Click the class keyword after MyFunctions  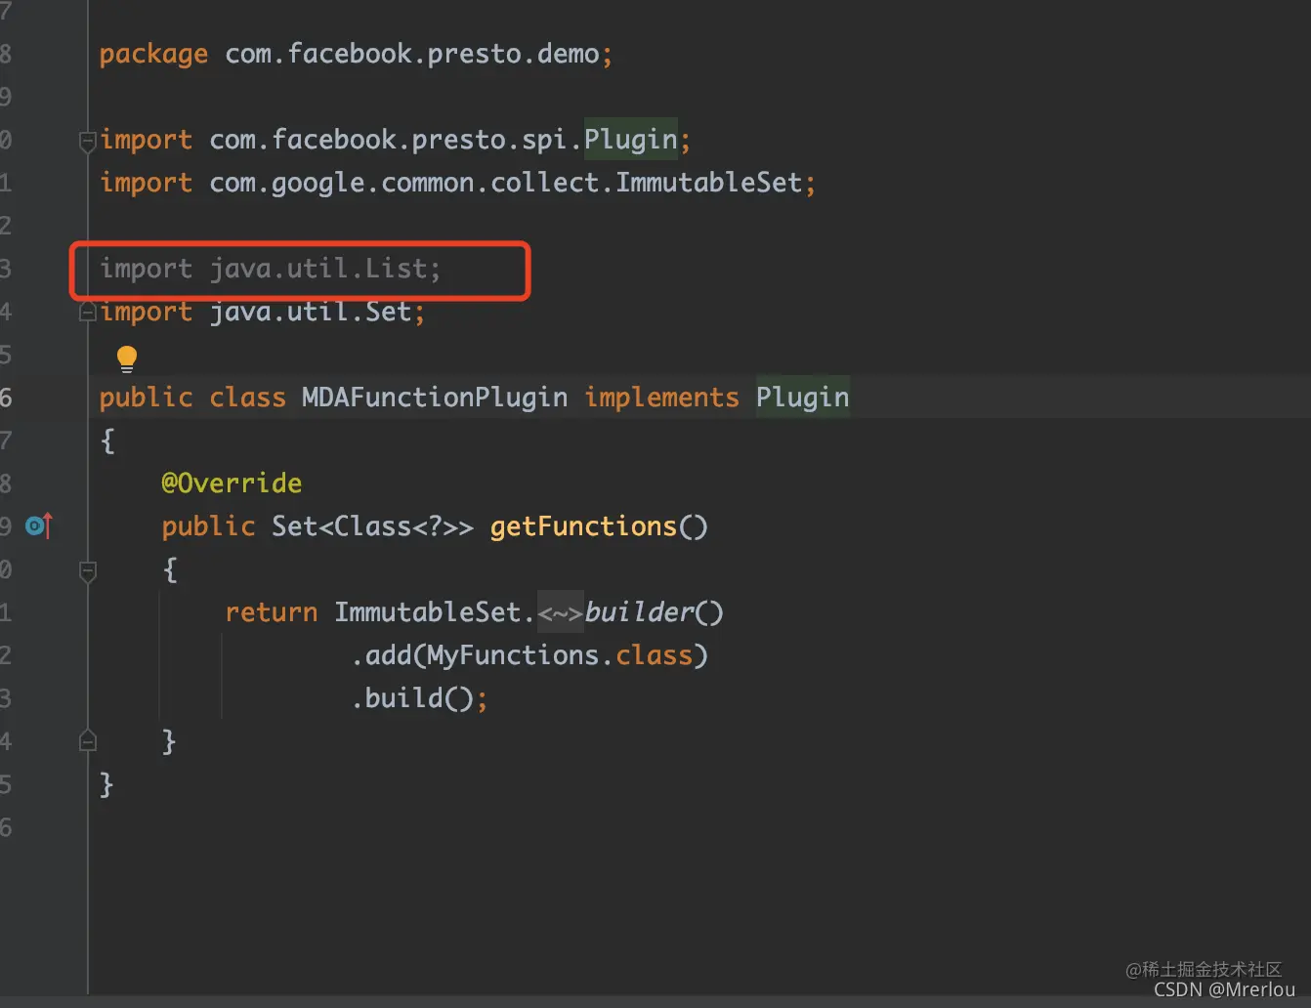click(x=654, y=655)
